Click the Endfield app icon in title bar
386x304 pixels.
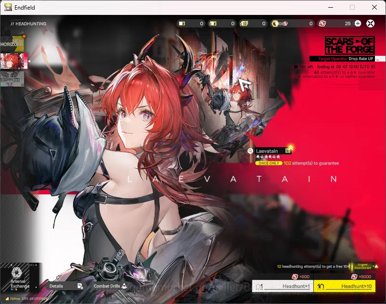tap(8, 7)
